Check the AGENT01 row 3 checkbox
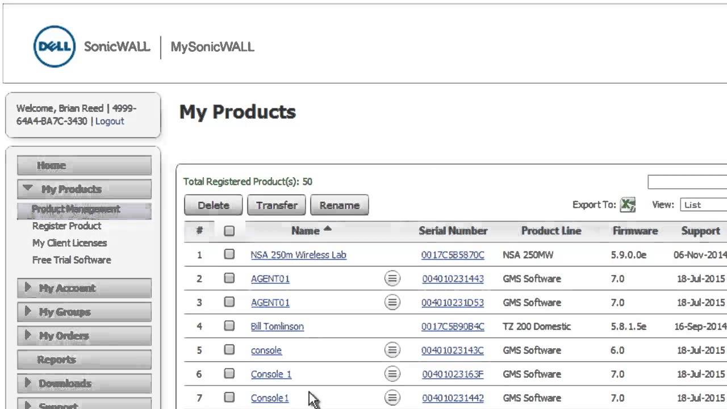This screenshot has height=409, width=727. 229,302
